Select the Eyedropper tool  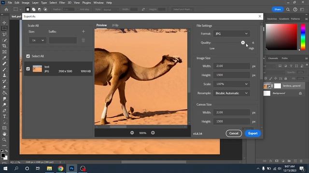4,58
